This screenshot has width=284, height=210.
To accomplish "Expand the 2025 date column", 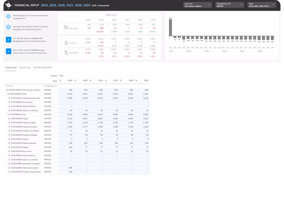I will 75,80.
